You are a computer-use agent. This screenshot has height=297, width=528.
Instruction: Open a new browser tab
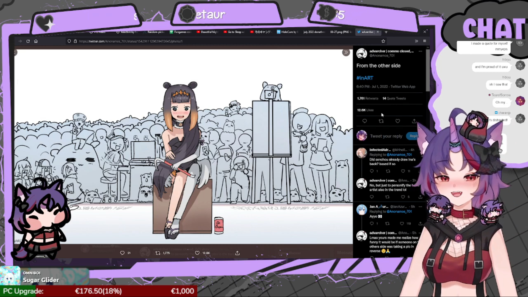coord(386,32)
